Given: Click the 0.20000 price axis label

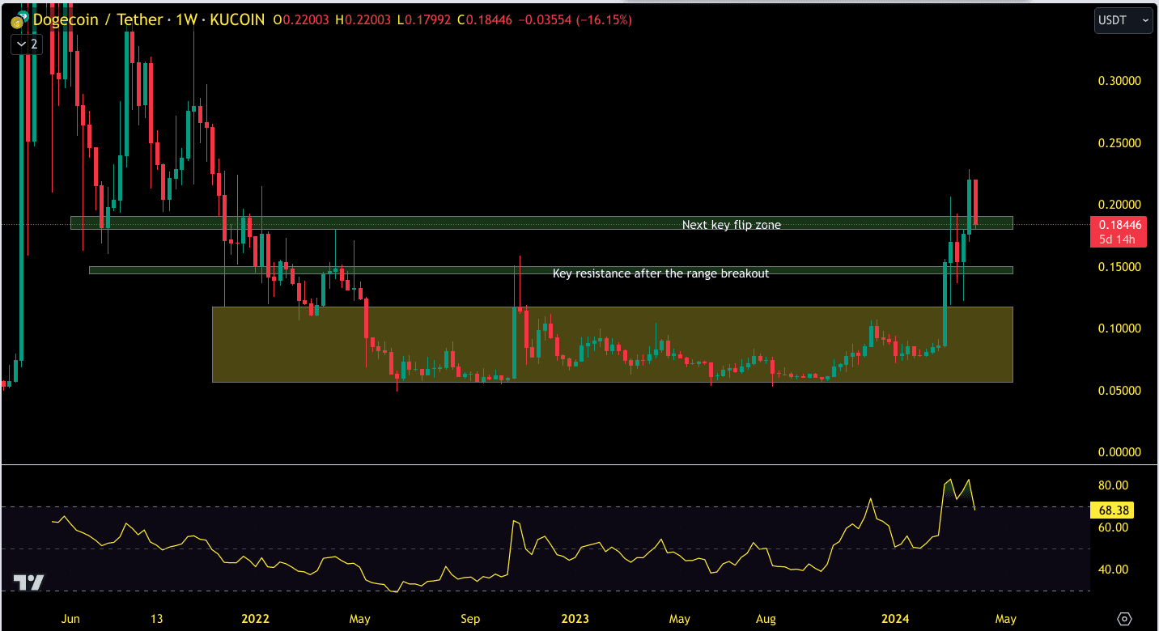Looking at the screenshot, I should [x=1119, y=205].
